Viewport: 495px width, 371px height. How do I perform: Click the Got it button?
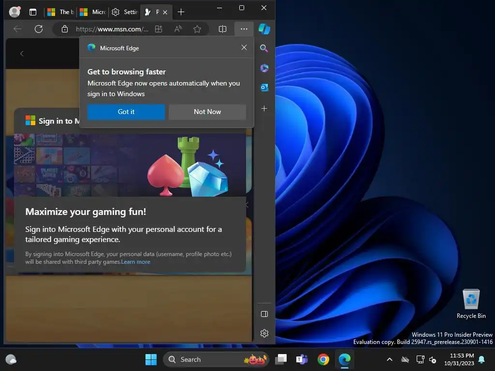point(126,112)
